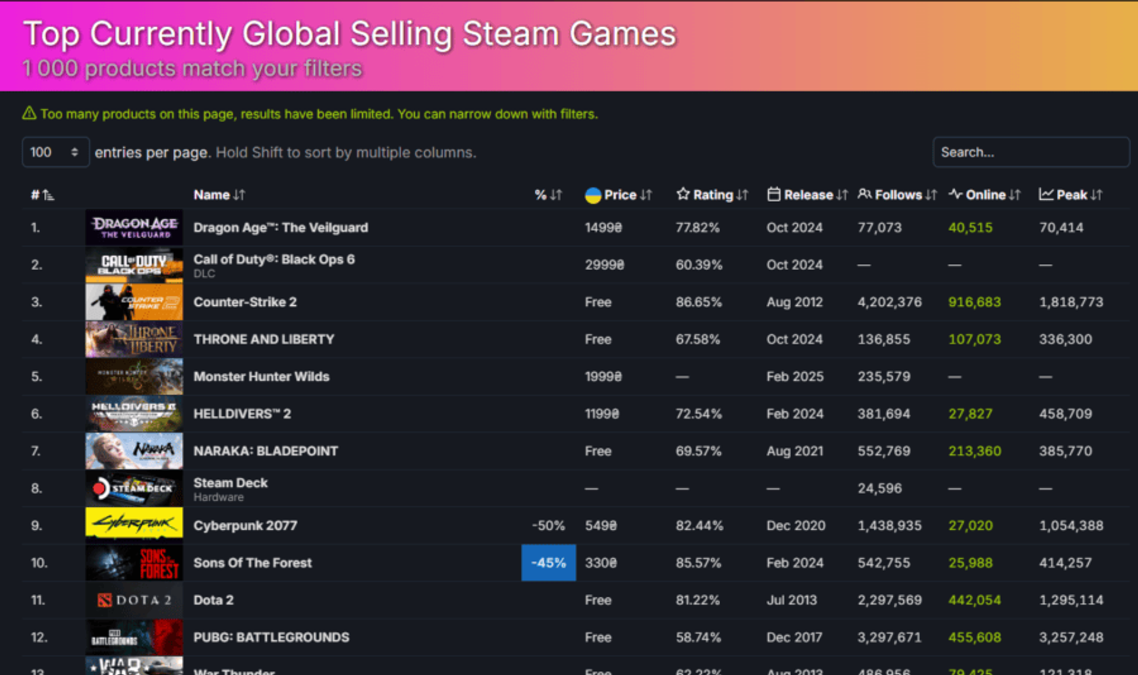Click the Ukraine flag price currency icon
The image size is (1138, 675).
click(x=593, y=195)
